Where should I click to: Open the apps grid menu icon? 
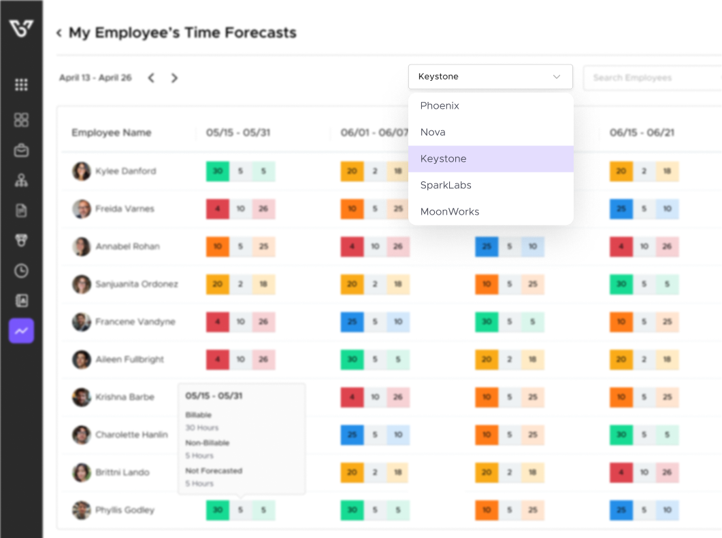pos(21,85)
